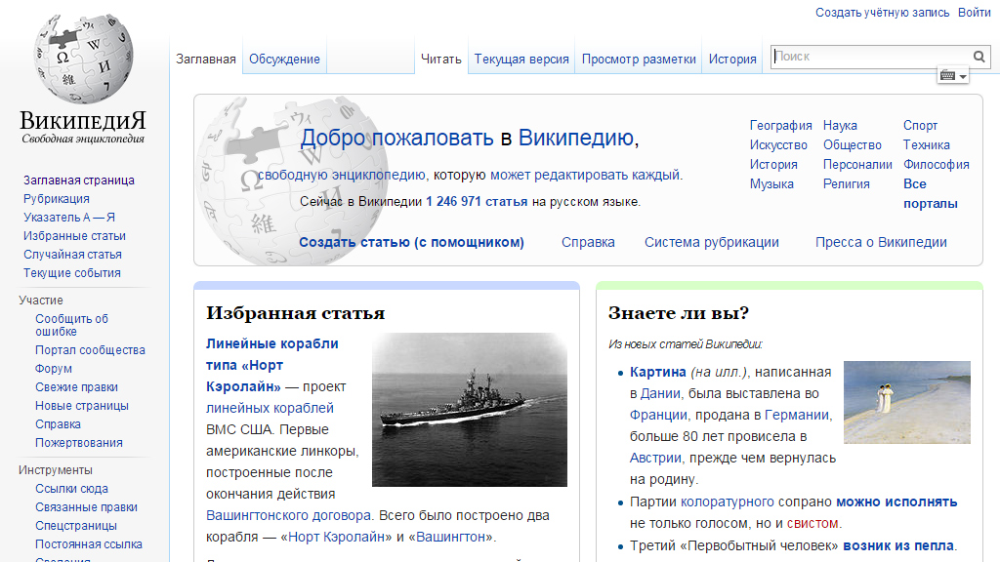Open the Техника portal
The height and width of the screenshot is (562, 1000).
[x=926, y=145]
